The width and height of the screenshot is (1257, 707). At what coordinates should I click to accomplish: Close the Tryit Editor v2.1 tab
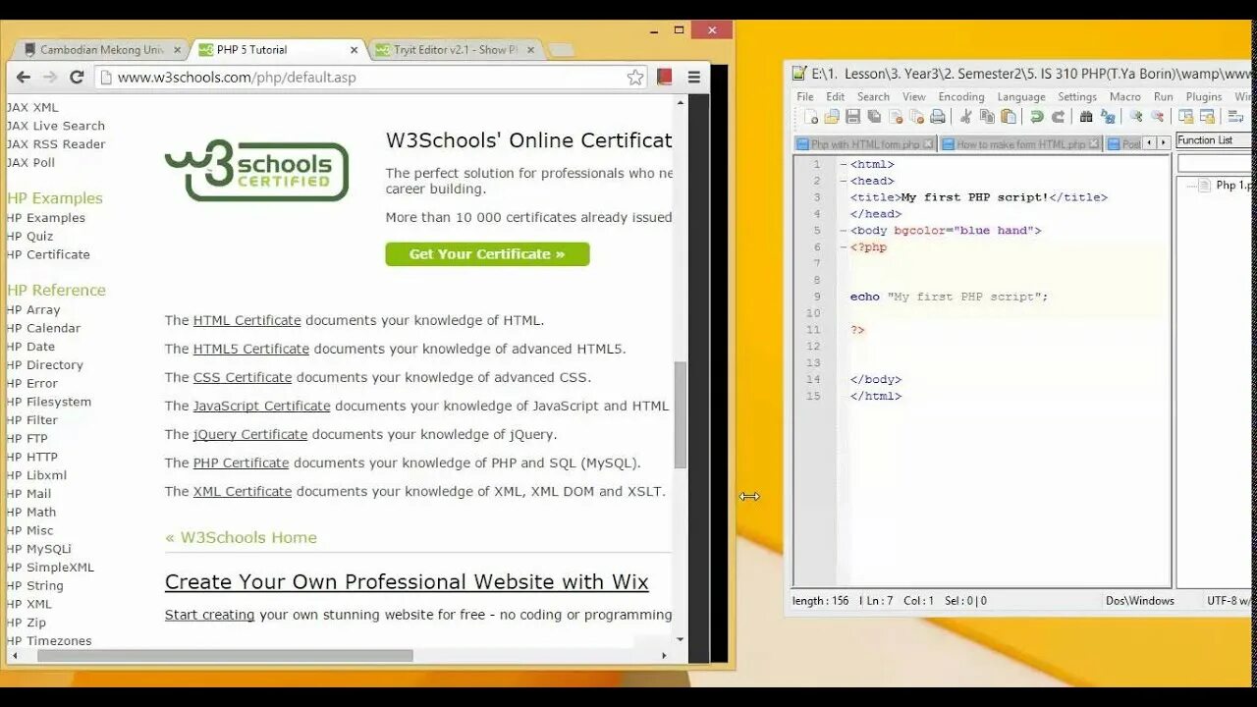(x=531, y=49)
